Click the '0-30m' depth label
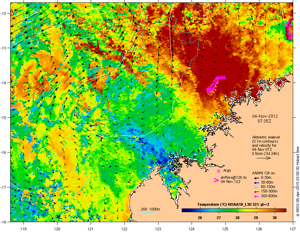 click(266, 178)
